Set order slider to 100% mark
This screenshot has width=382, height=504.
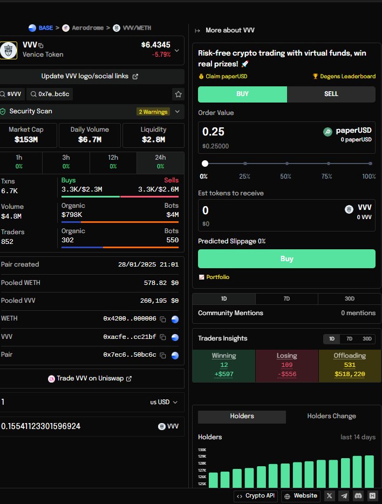pos(370,164)
